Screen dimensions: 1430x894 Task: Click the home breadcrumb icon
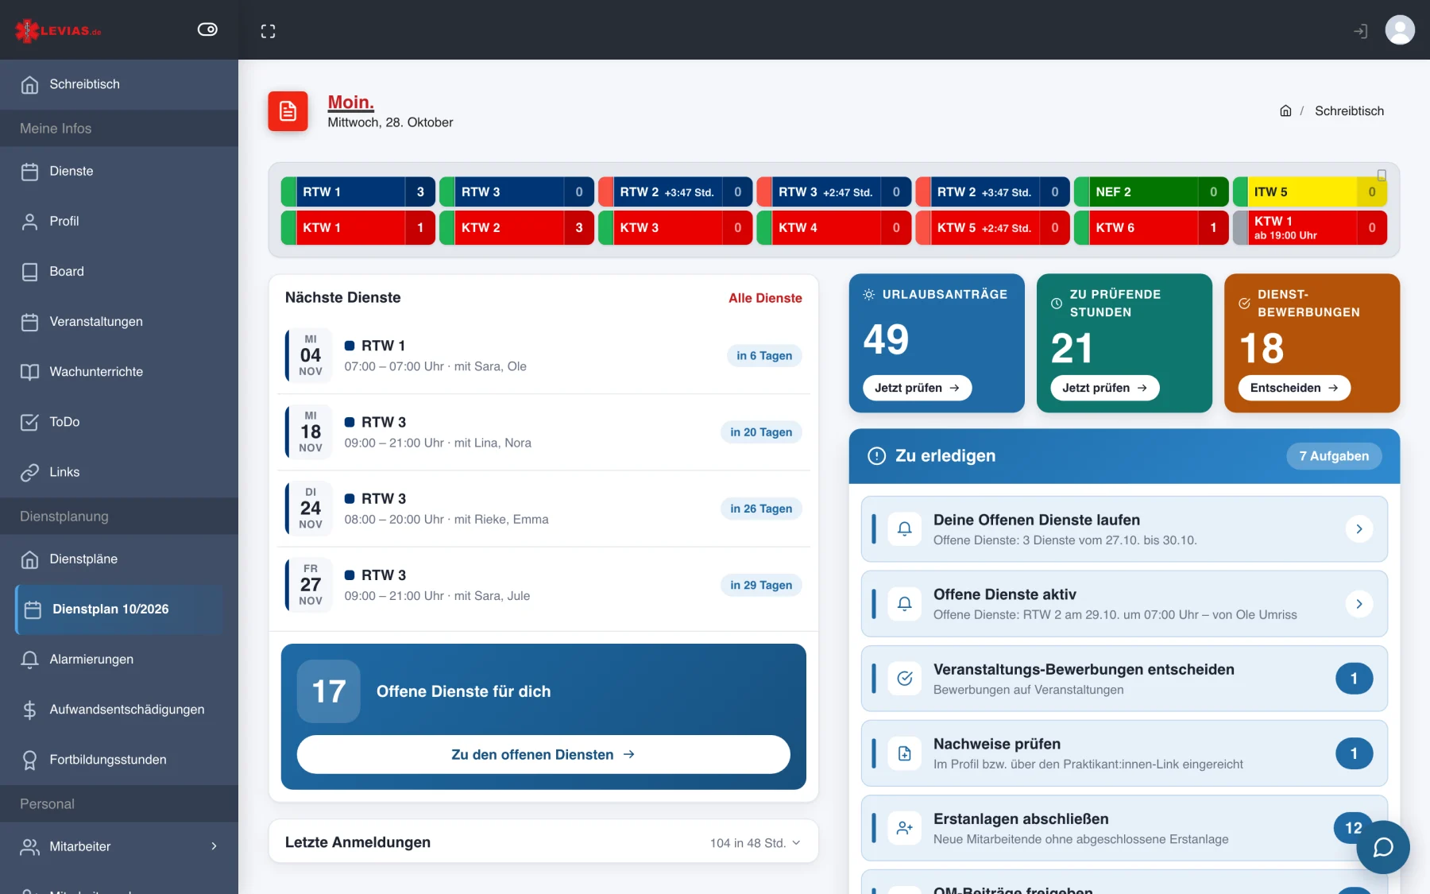(x=1285, y=110)
